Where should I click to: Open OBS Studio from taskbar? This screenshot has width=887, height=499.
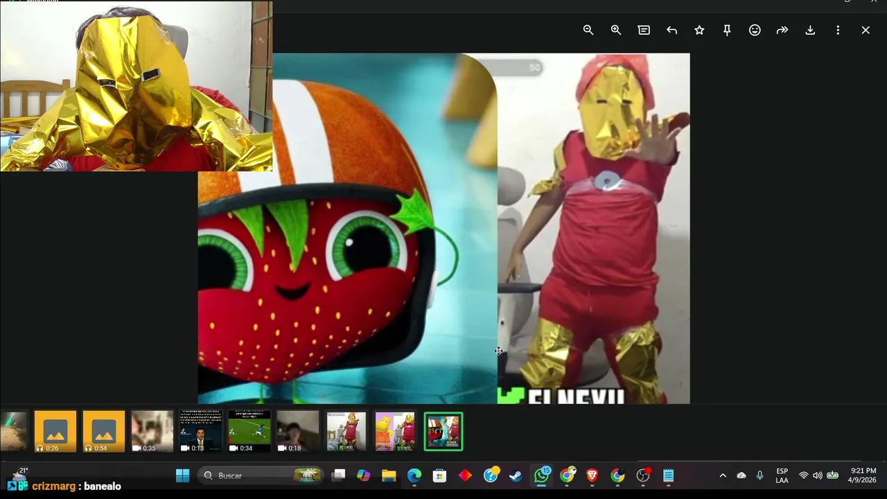point(643,475)
